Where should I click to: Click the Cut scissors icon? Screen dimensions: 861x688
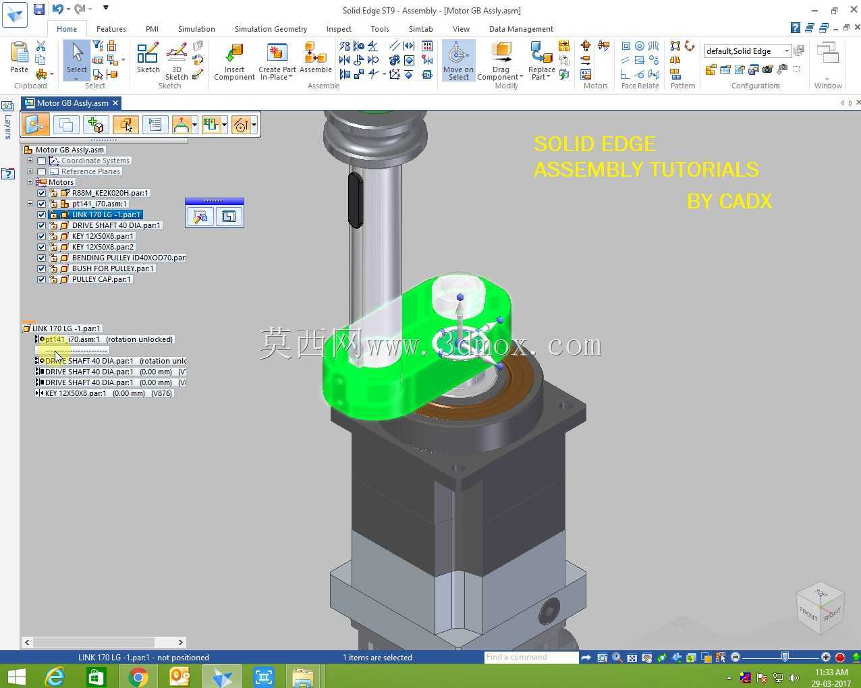pos(40,46)
